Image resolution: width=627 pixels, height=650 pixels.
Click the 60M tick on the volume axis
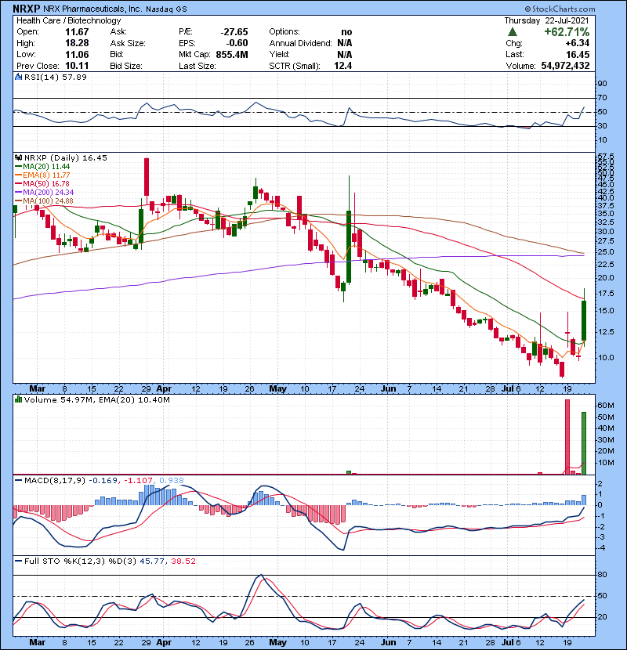pos(605,406)
